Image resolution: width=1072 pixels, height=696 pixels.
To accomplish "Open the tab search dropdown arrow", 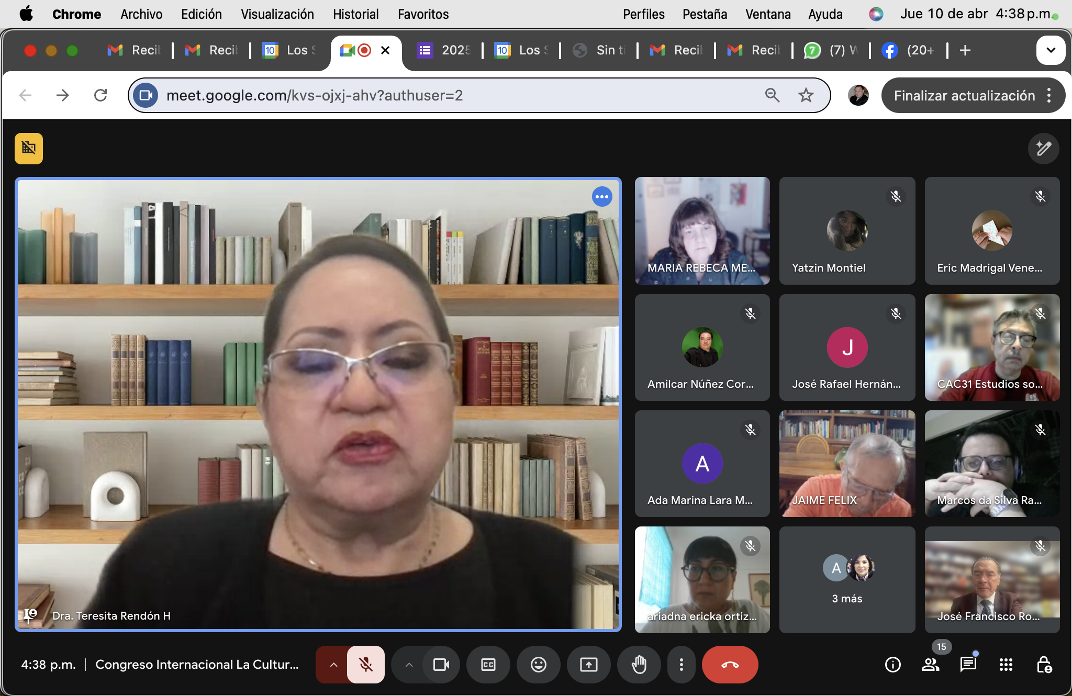I will 1050,50.
